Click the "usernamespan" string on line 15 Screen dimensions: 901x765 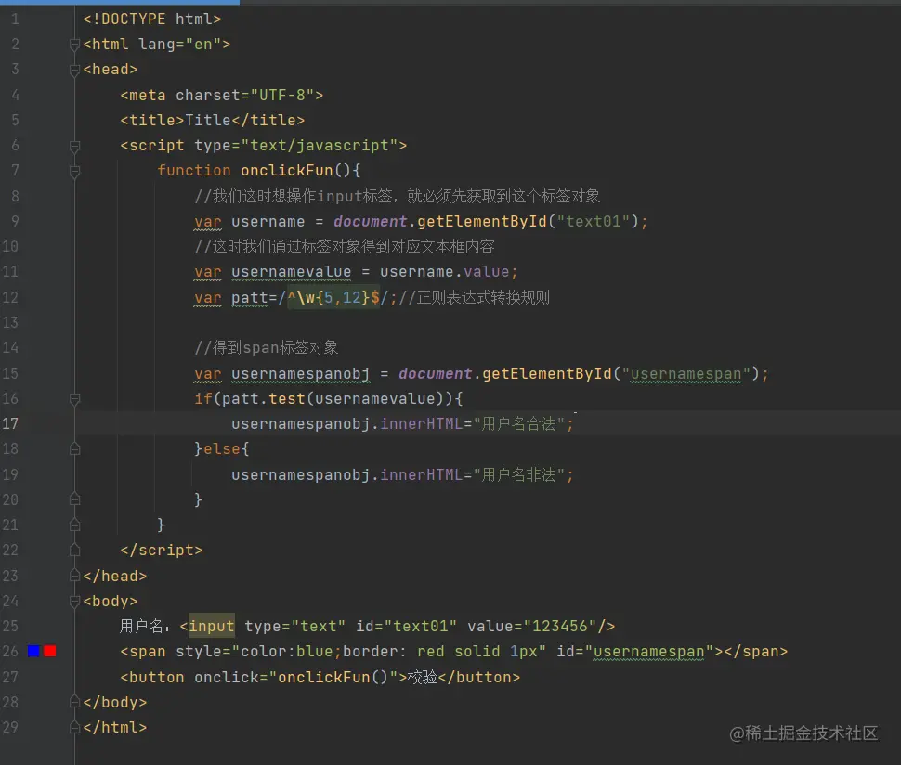coord(686,373)
